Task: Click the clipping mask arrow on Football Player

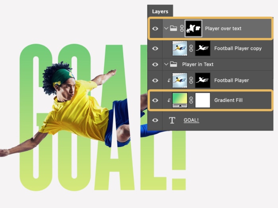Action: tap(169, 80)
